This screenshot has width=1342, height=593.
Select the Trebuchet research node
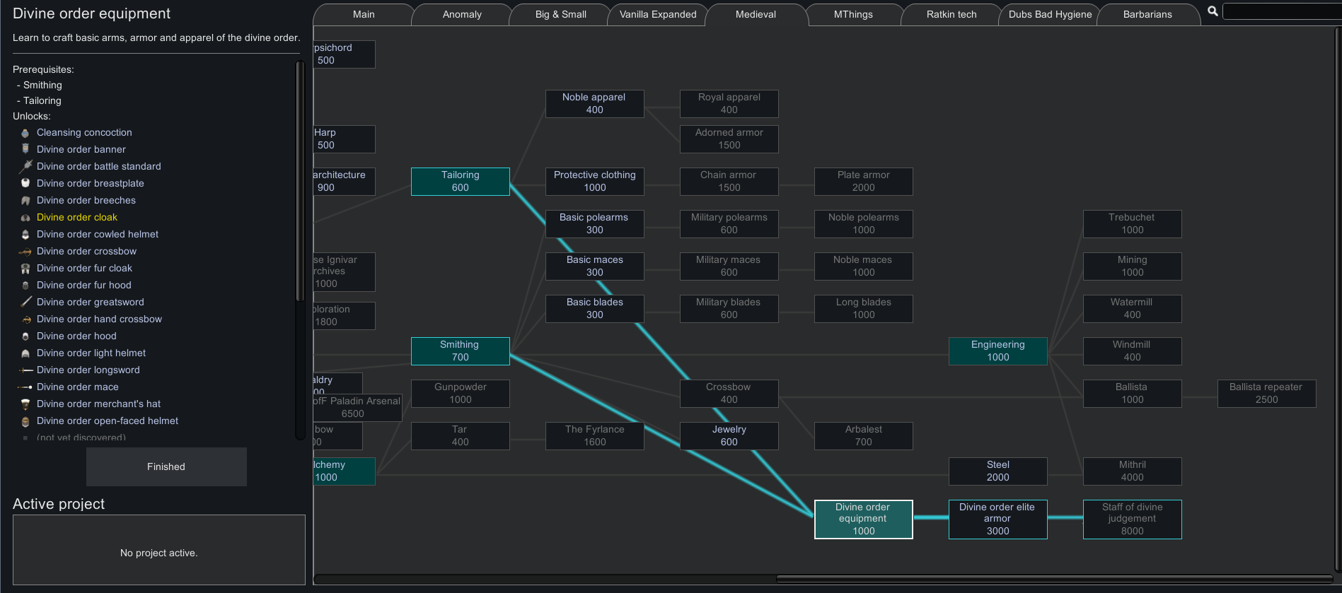[1133, 224]
